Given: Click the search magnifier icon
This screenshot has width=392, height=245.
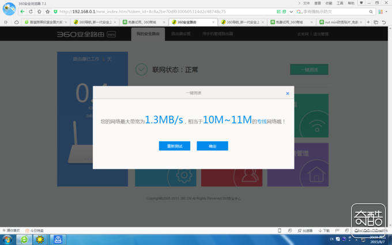Looking at the screenshot, I should (371, 12).
